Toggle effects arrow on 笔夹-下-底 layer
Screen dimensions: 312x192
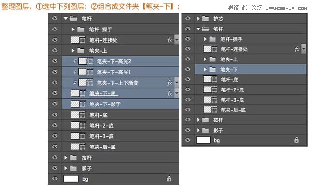(176, 93)
